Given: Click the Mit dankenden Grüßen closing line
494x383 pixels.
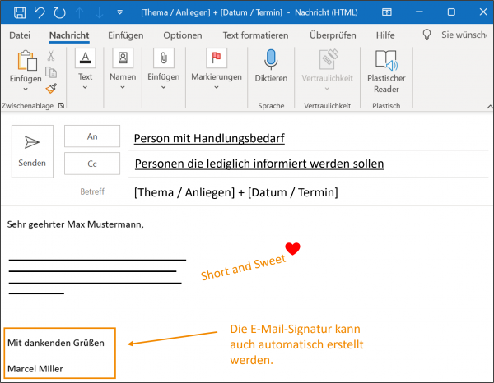Looking at the screenshot, I should [56, 343].
